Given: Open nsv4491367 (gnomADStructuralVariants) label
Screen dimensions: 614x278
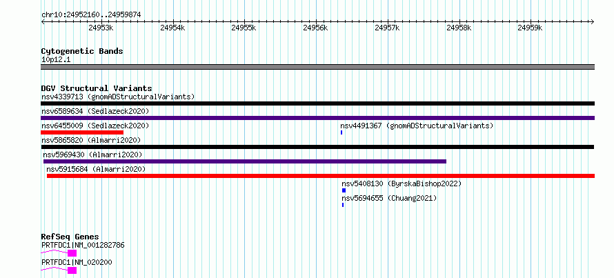Looking at the screenshot, I should pos(417,126).
